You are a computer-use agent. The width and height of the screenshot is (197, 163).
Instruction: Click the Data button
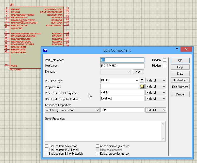(x=180, y=74)
